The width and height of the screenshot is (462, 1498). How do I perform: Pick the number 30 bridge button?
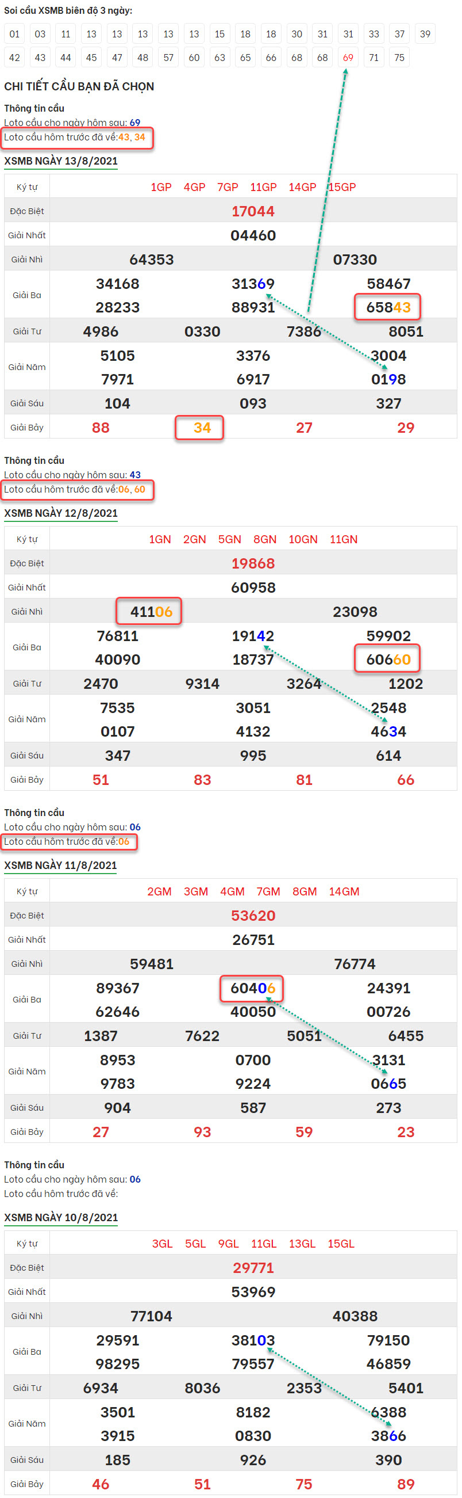pos(297,34)
